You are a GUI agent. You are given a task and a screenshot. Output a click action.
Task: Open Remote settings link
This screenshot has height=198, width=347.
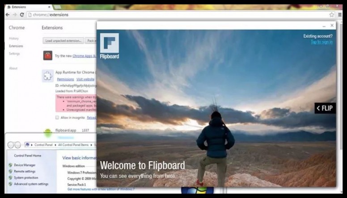[25, 171]
